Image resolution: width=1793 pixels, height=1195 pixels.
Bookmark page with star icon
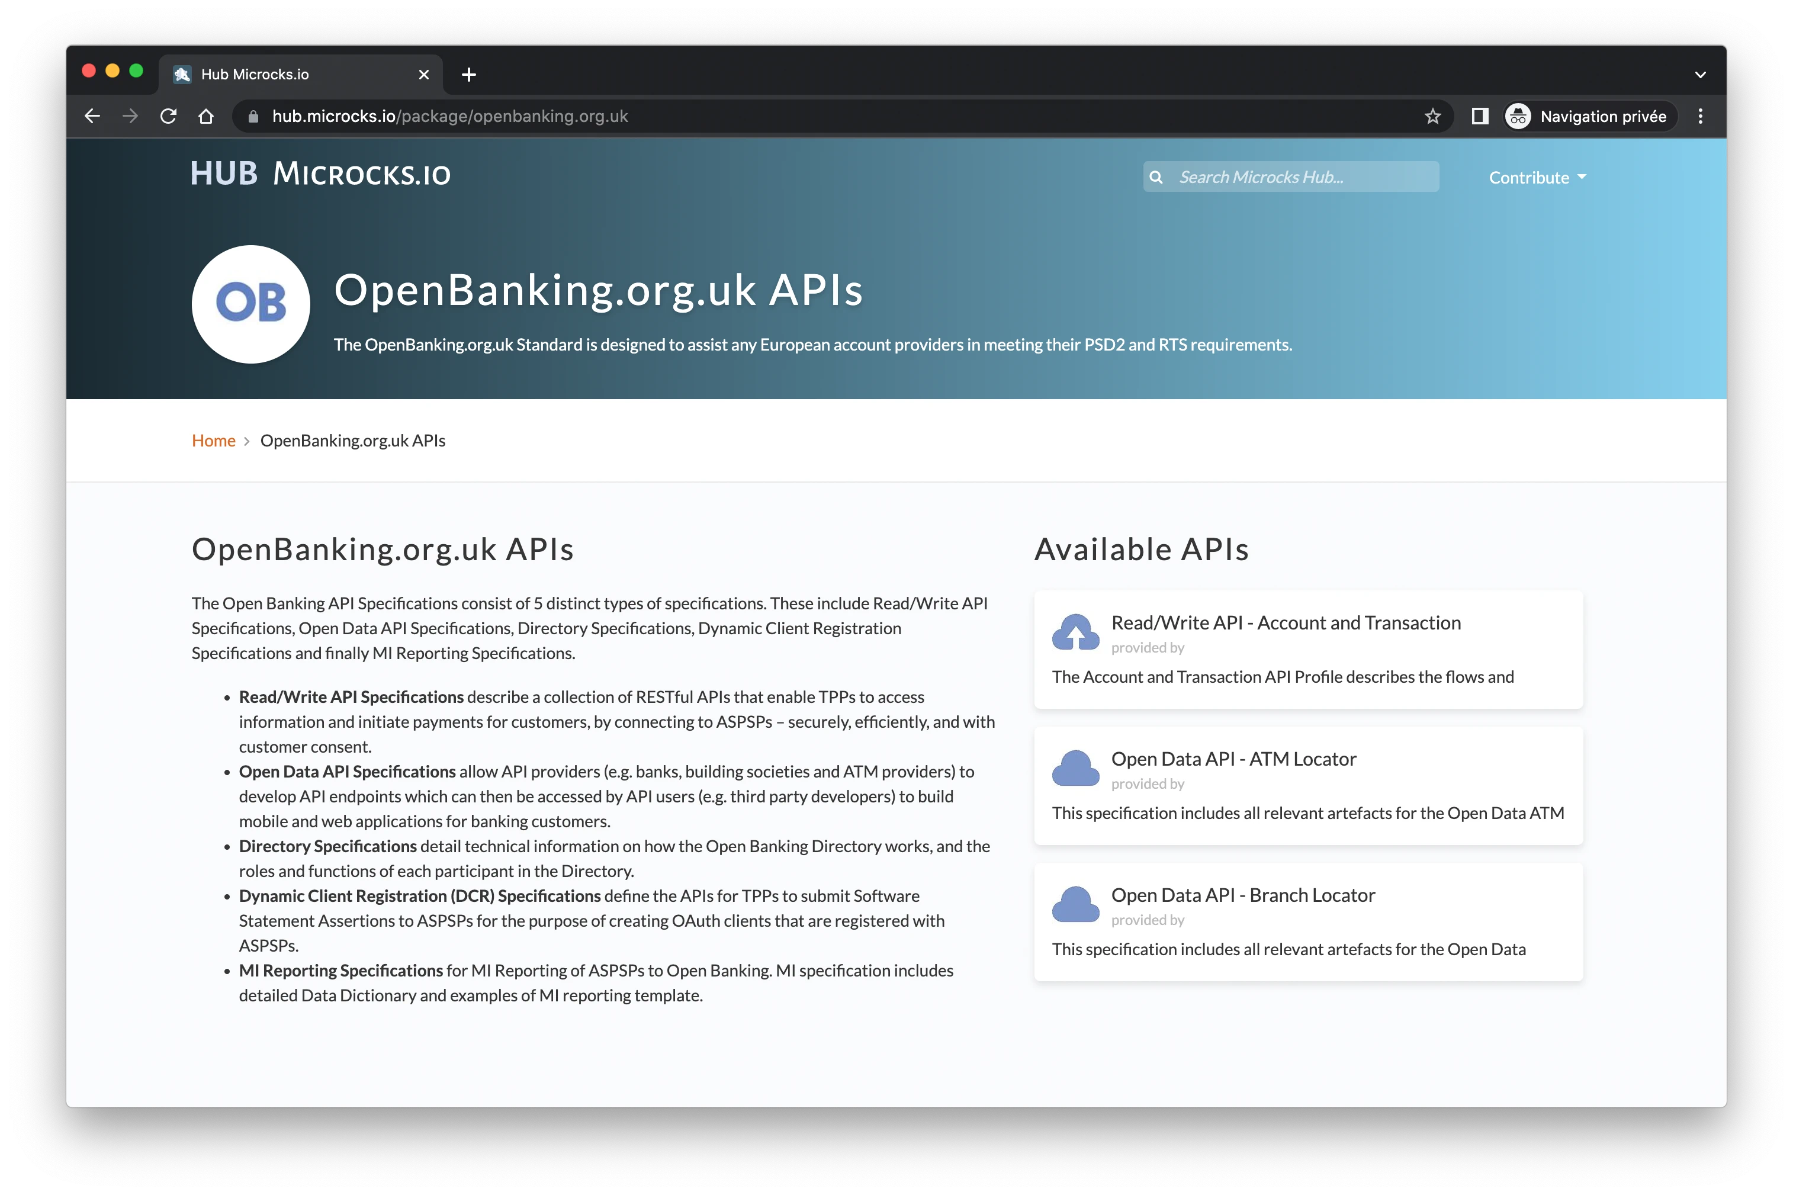1432,116
